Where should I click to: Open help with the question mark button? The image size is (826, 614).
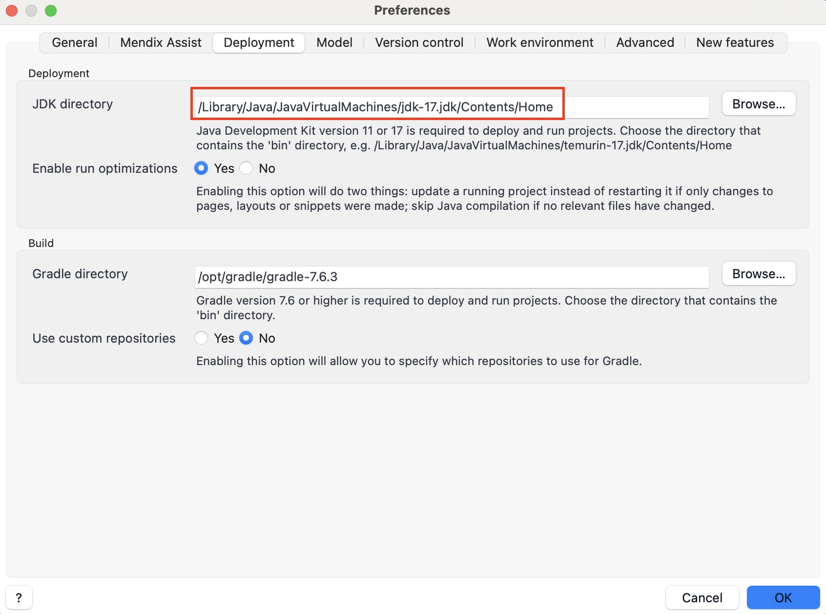[19, 598]
